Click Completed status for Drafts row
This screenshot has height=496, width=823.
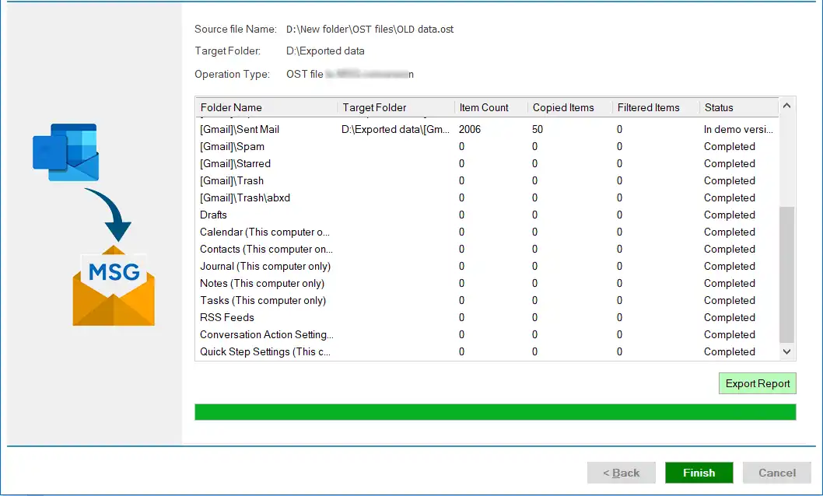point(730,215)
